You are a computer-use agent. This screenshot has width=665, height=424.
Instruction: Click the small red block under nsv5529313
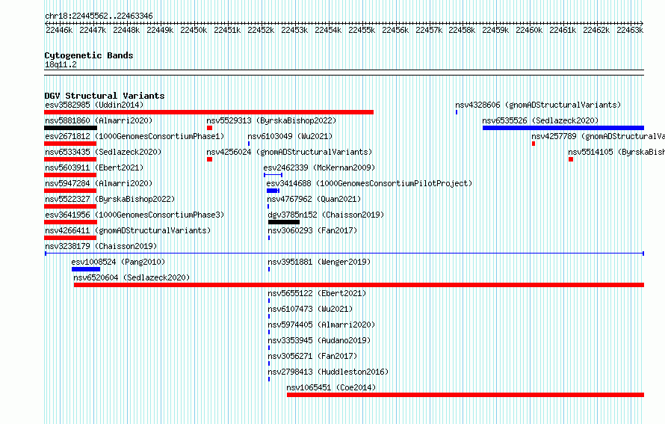click(x=209, y=128)
